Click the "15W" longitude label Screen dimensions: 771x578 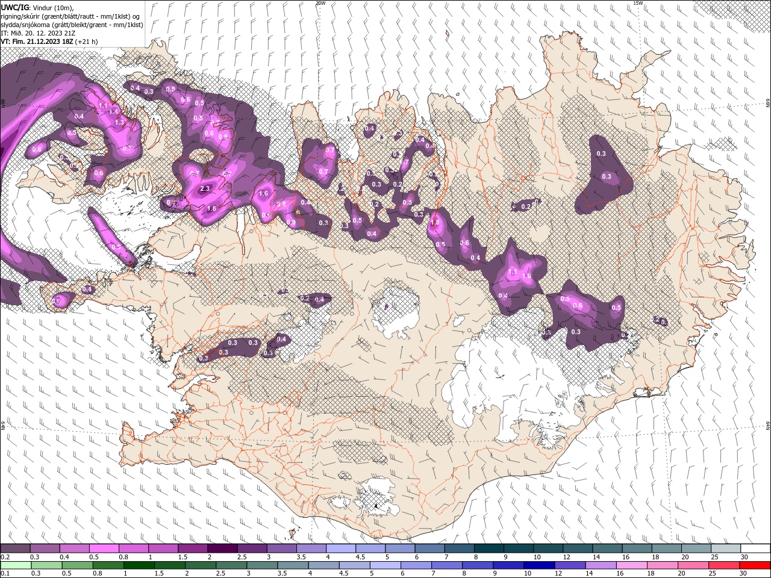click(638, 3)
